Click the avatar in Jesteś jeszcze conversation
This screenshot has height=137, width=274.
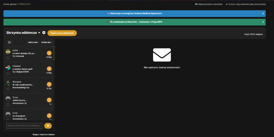point(8,99)
